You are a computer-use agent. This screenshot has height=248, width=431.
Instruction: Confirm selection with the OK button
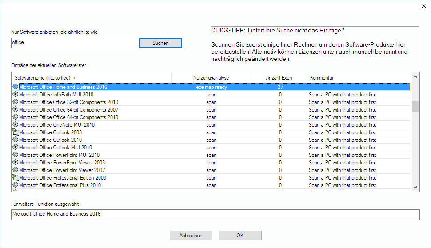click(240, 236)
